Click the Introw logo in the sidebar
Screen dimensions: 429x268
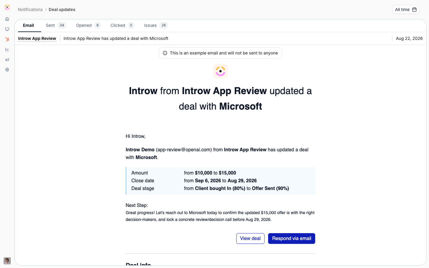pyautogui.click(x=7, y=7)
